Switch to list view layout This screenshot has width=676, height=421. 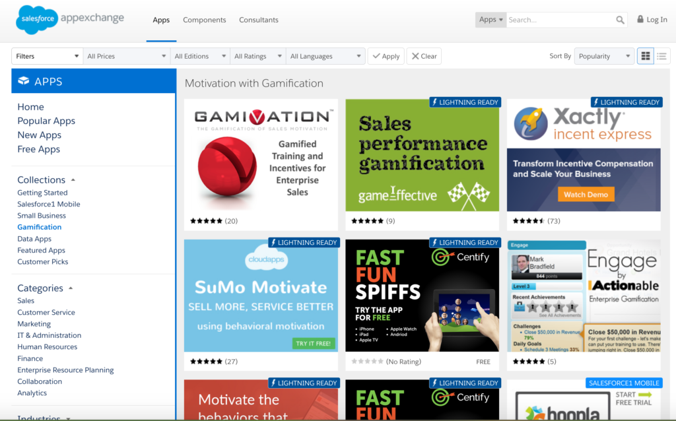tap(661, 56)
